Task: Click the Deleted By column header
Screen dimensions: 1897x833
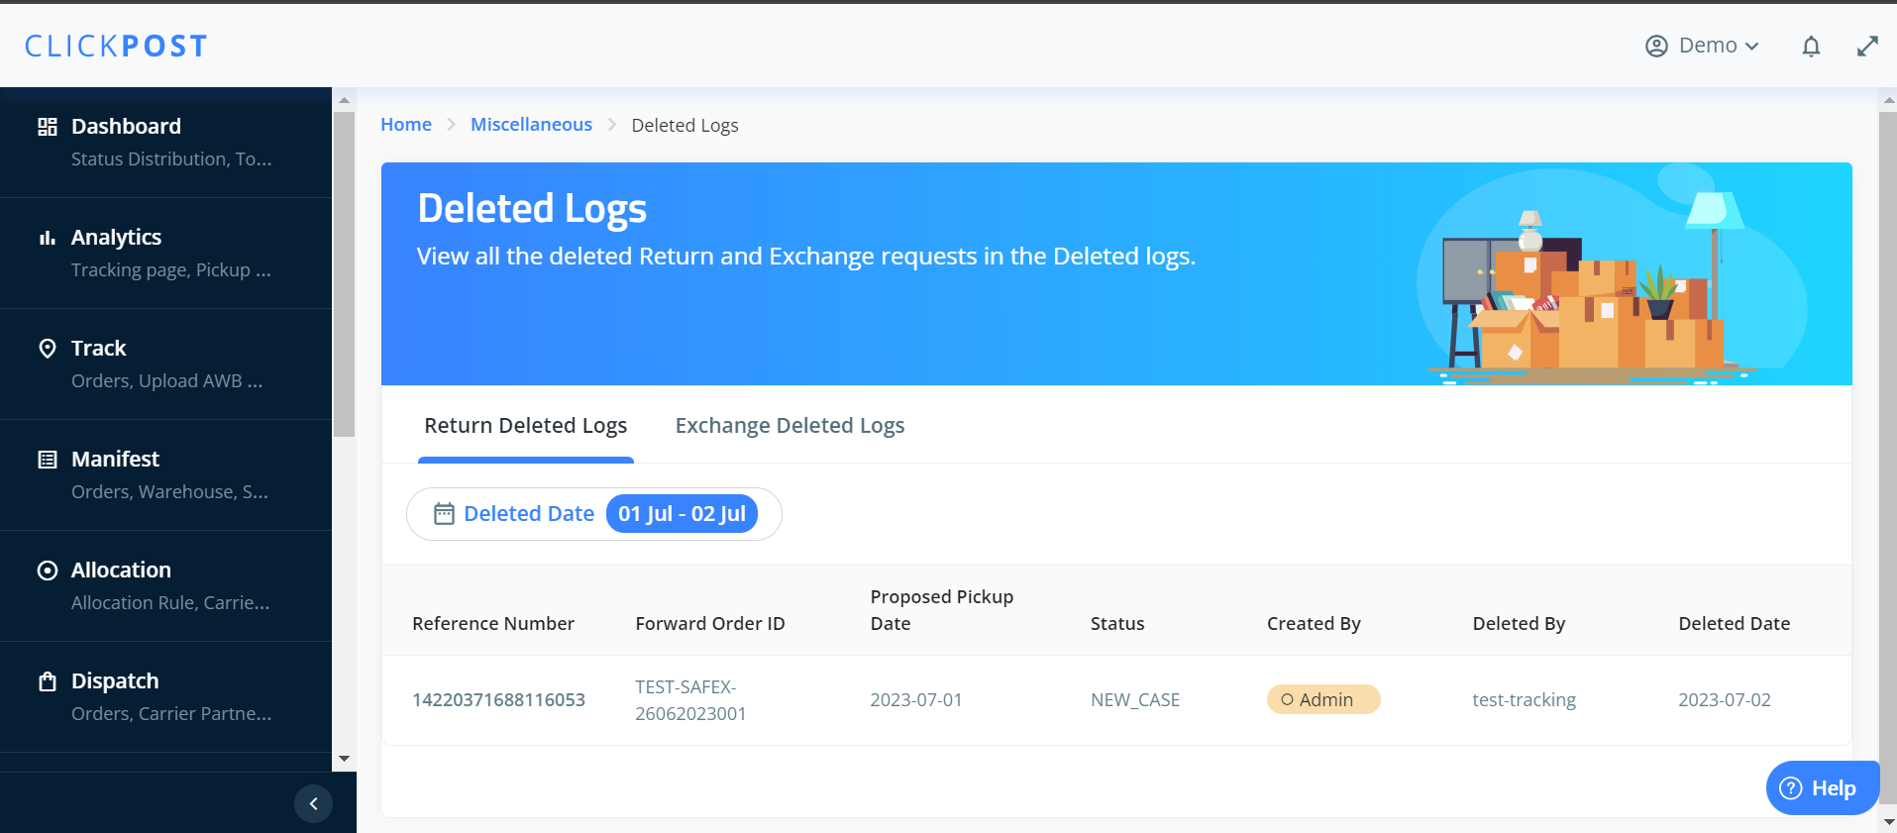Action: (x=1519, y=624)
